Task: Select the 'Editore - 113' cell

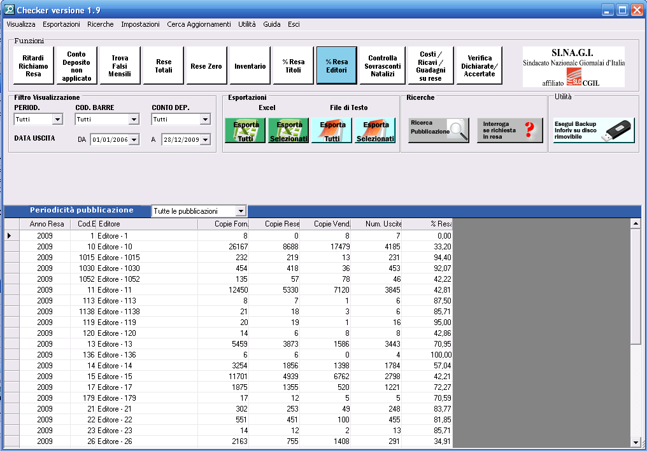Action: pyautogui.click(x=147, y=300)
